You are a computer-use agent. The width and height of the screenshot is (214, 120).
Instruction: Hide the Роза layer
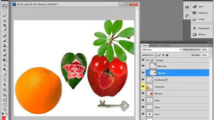click(143, 100)
